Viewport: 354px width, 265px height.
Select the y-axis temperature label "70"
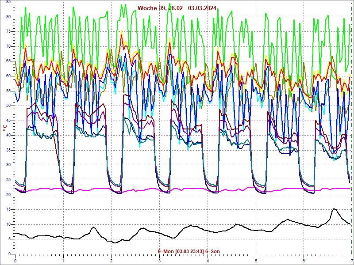click(8, 47)
